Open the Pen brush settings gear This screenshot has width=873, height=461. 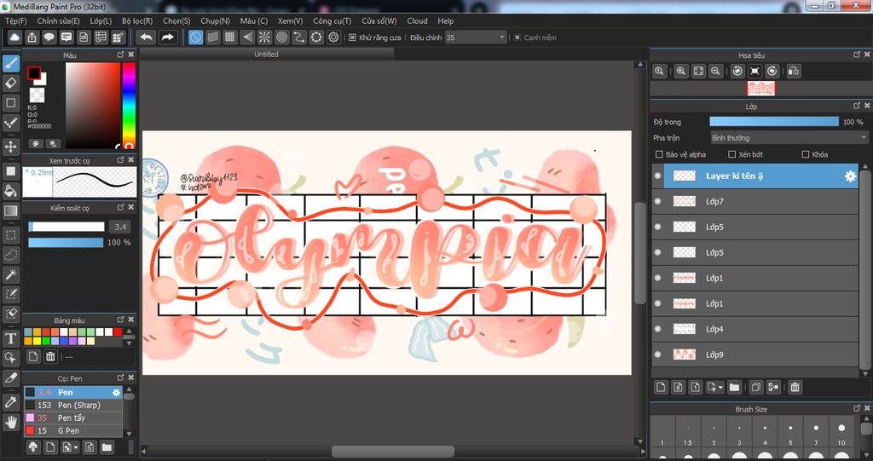click(x=116, y=393)
